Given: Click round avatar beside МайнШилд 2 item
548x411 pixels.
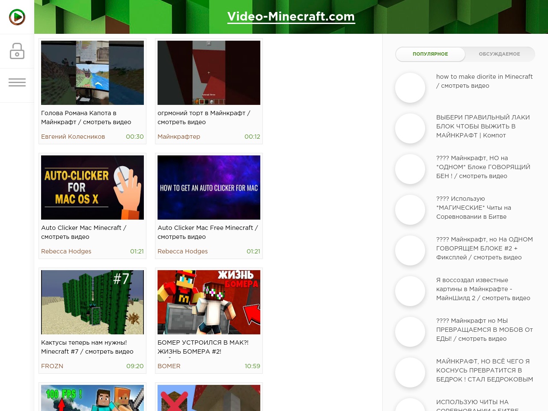Looking at the screenshot, I should click(410, 291).
